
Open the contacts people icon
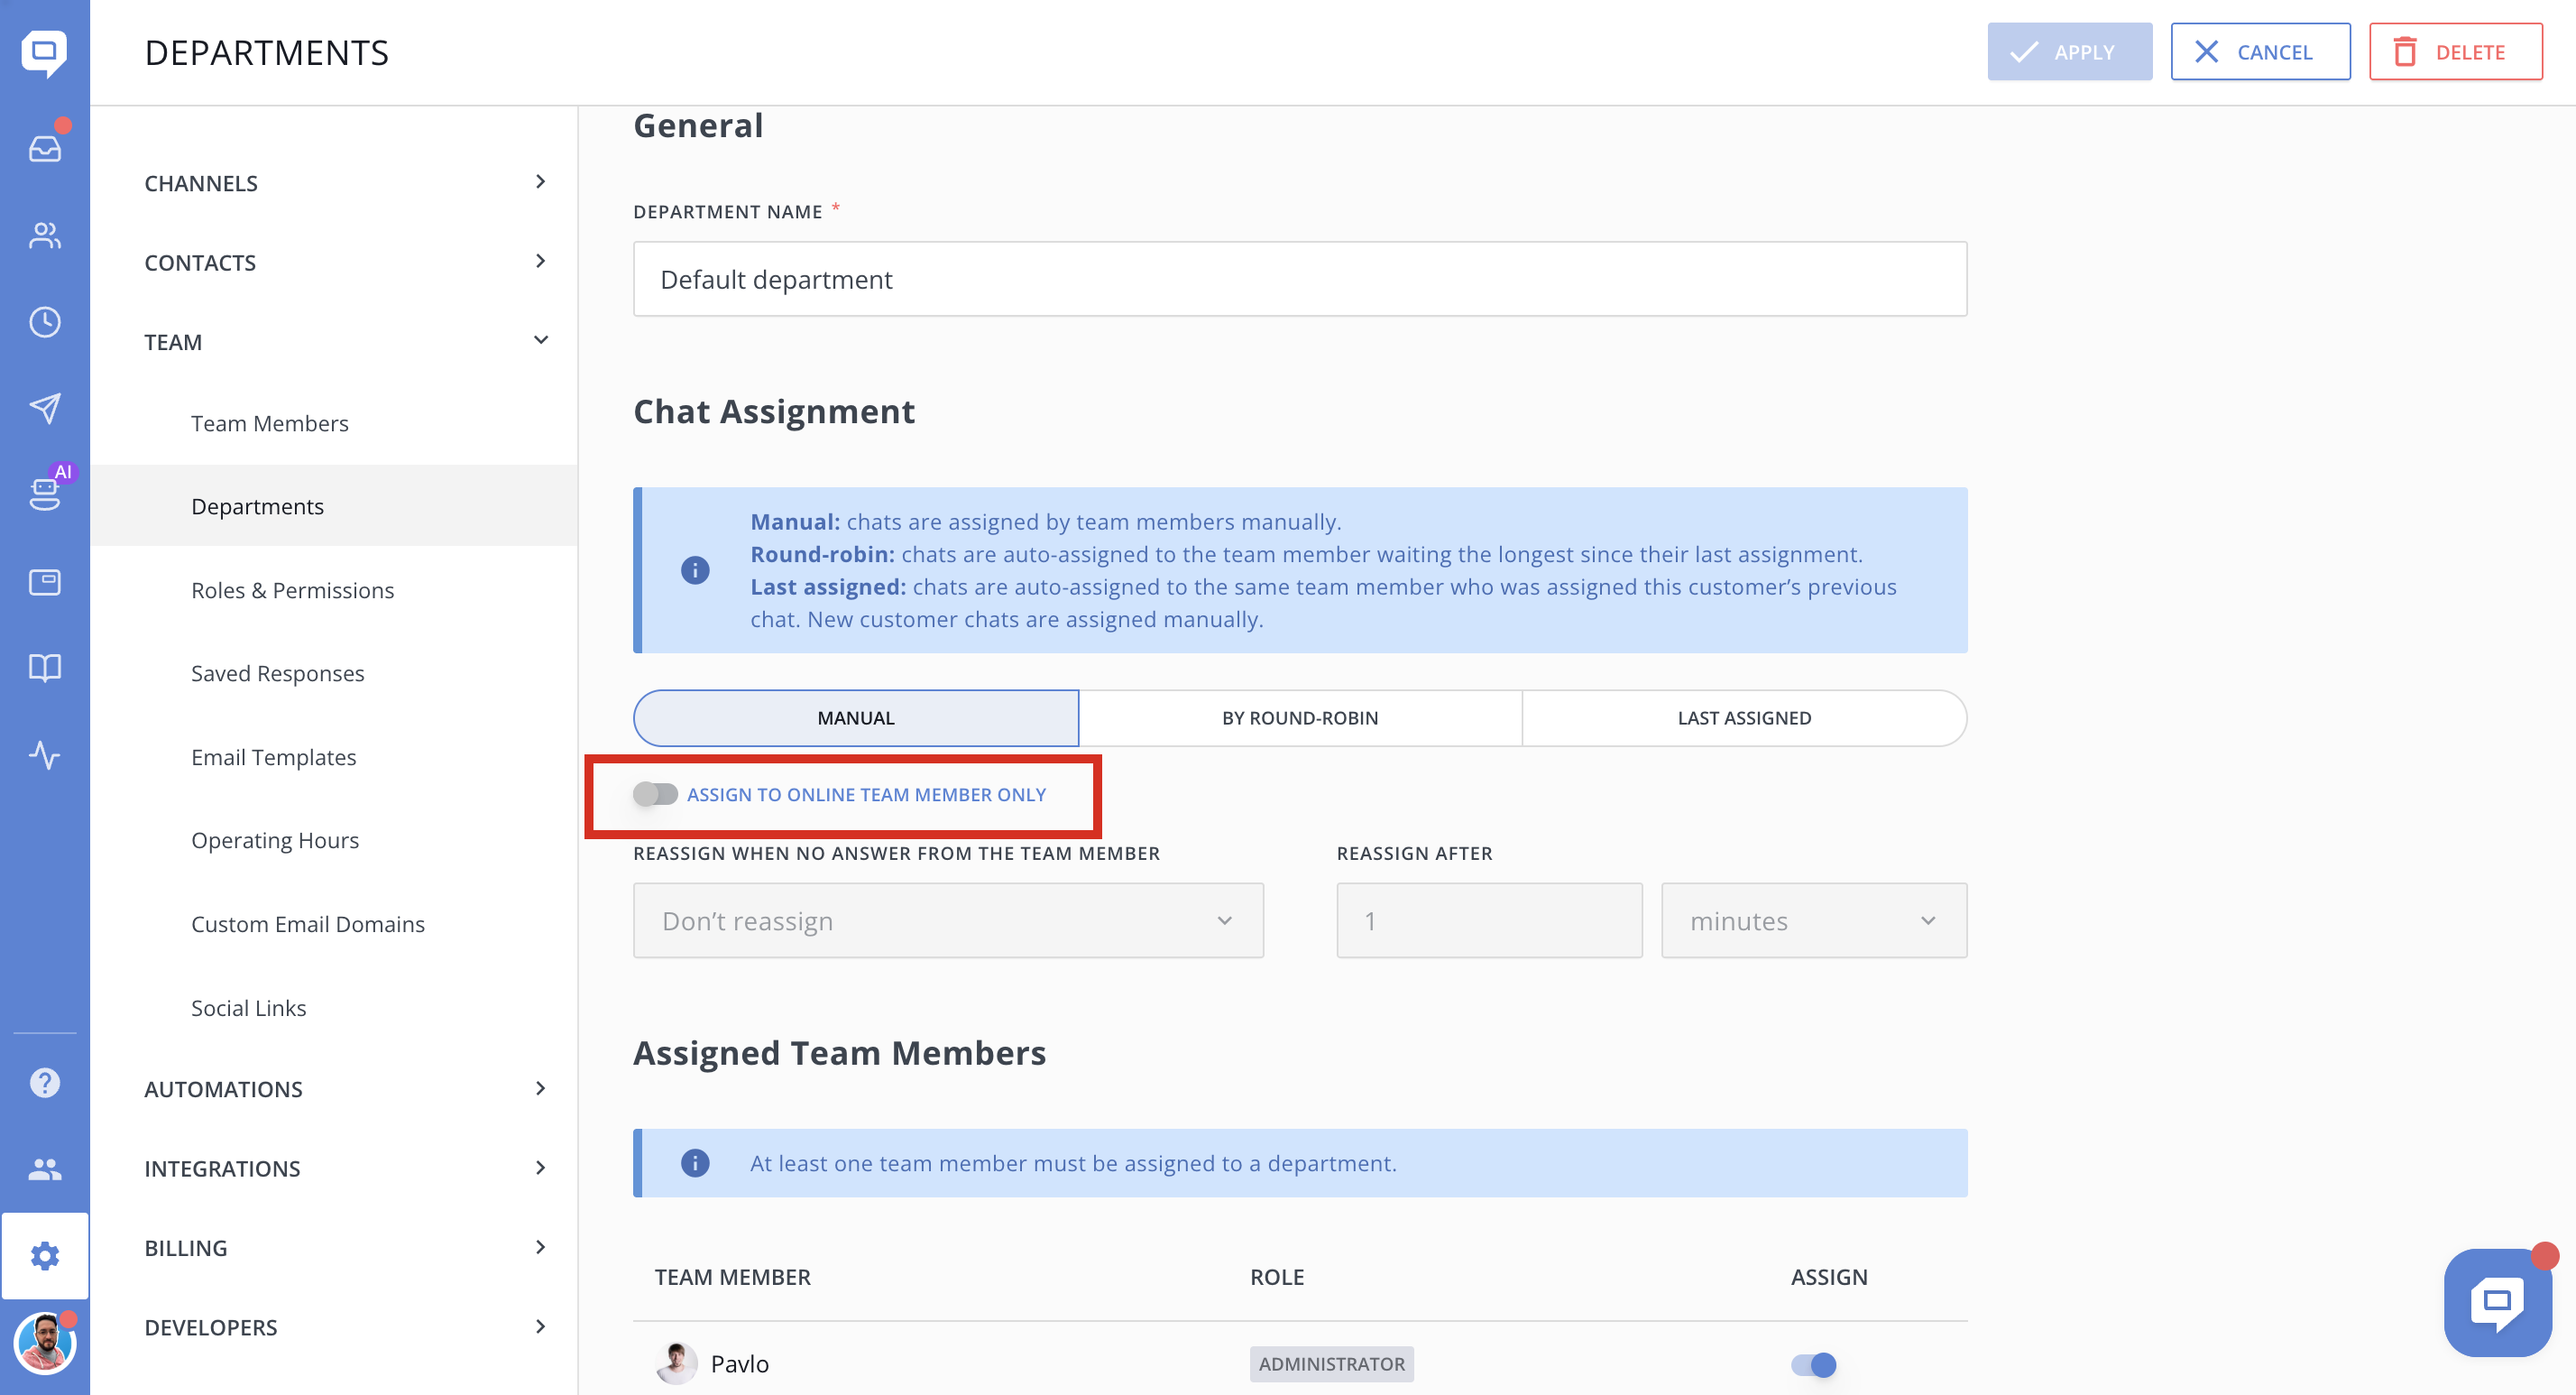(44, 236)
